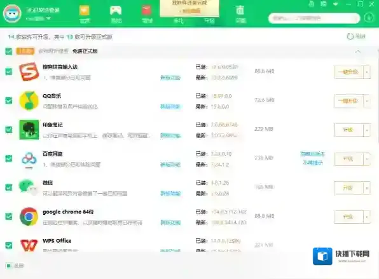This screenshot has width=379, height=279.
Task: Open the feedback icon in title bar
Action: [312, 4]
